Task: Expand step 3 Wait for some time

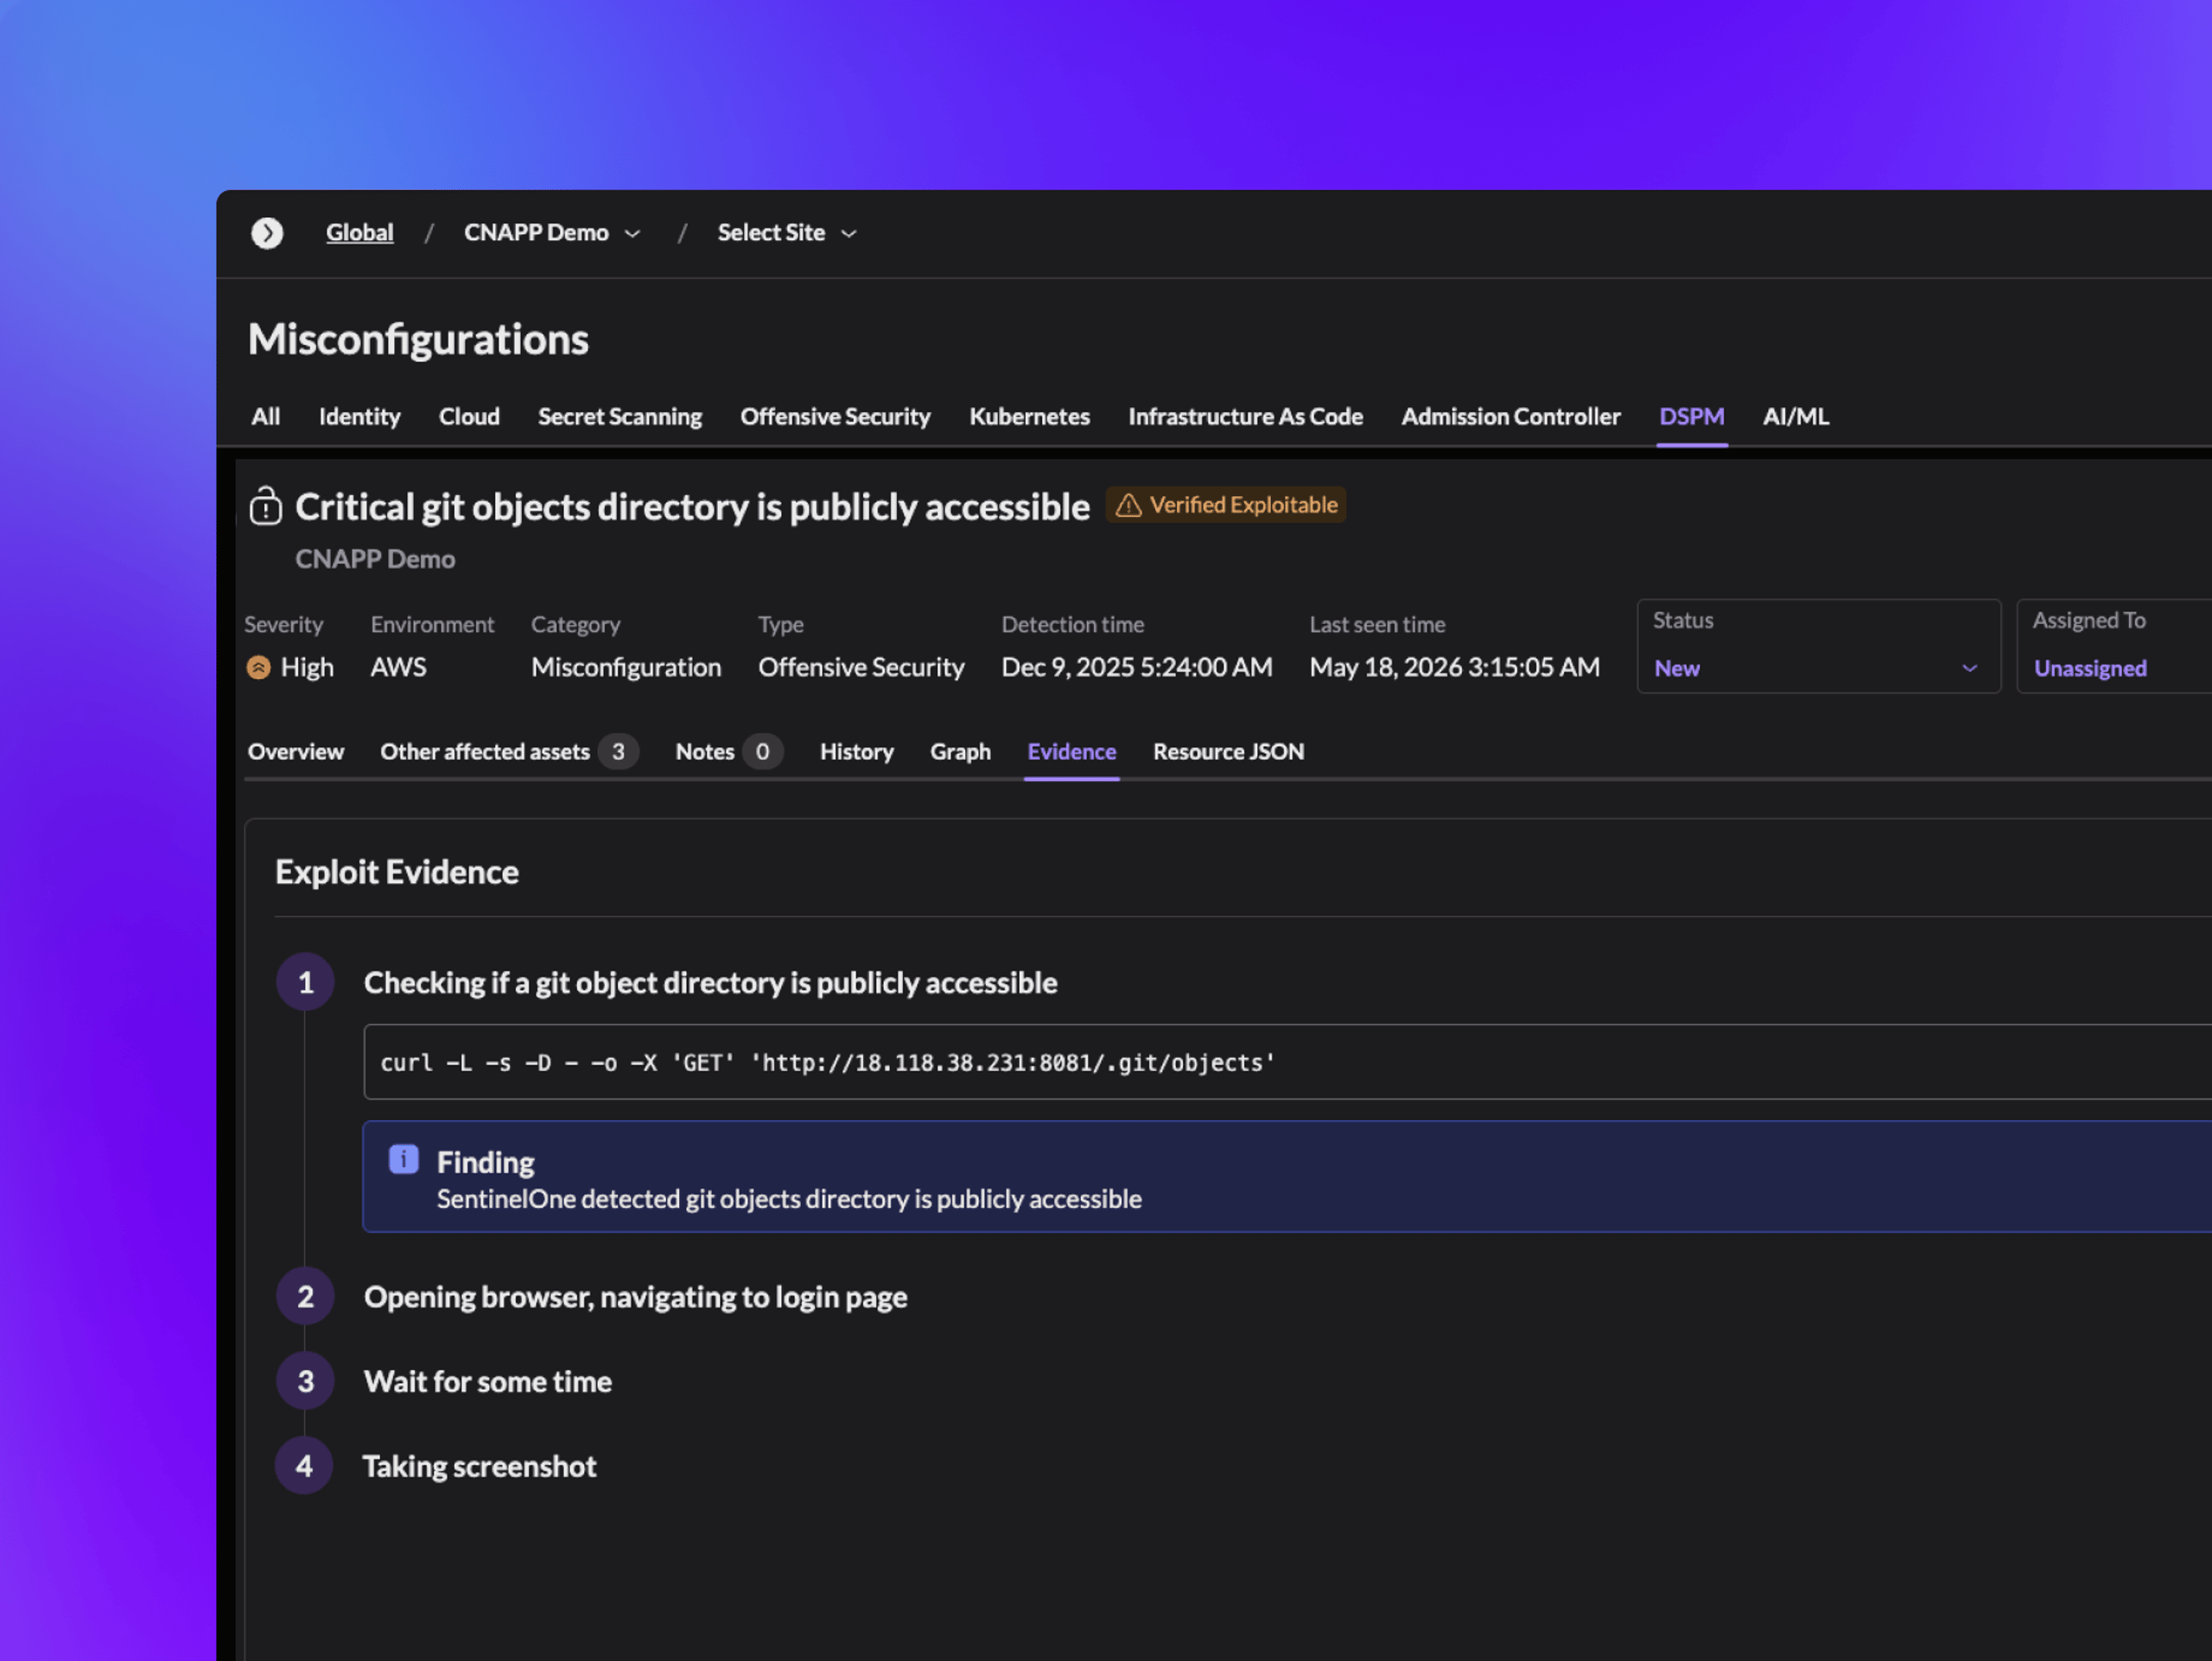Action: pos(487,1382)
